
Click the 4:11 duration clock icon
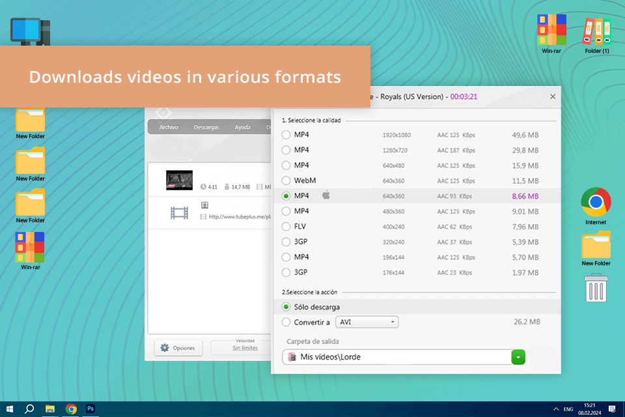(203, 187)
